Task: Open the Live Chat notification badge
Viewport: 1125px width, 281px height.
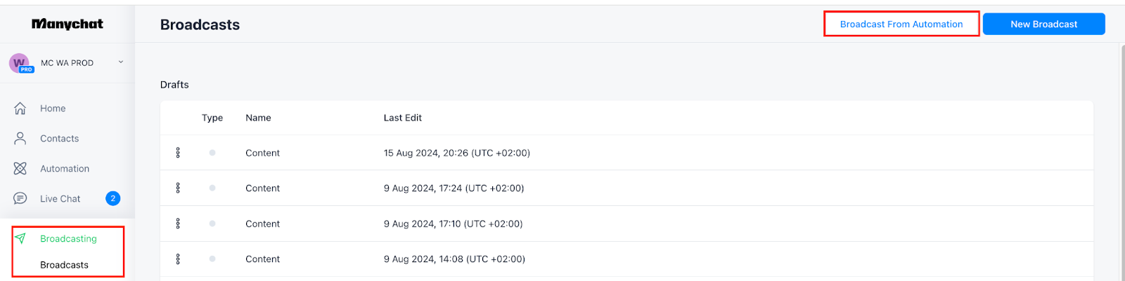Action: point(112,199)
